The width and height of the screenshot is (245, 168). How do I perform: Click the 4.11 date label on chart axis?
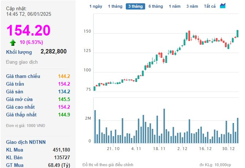click(136, 149)
